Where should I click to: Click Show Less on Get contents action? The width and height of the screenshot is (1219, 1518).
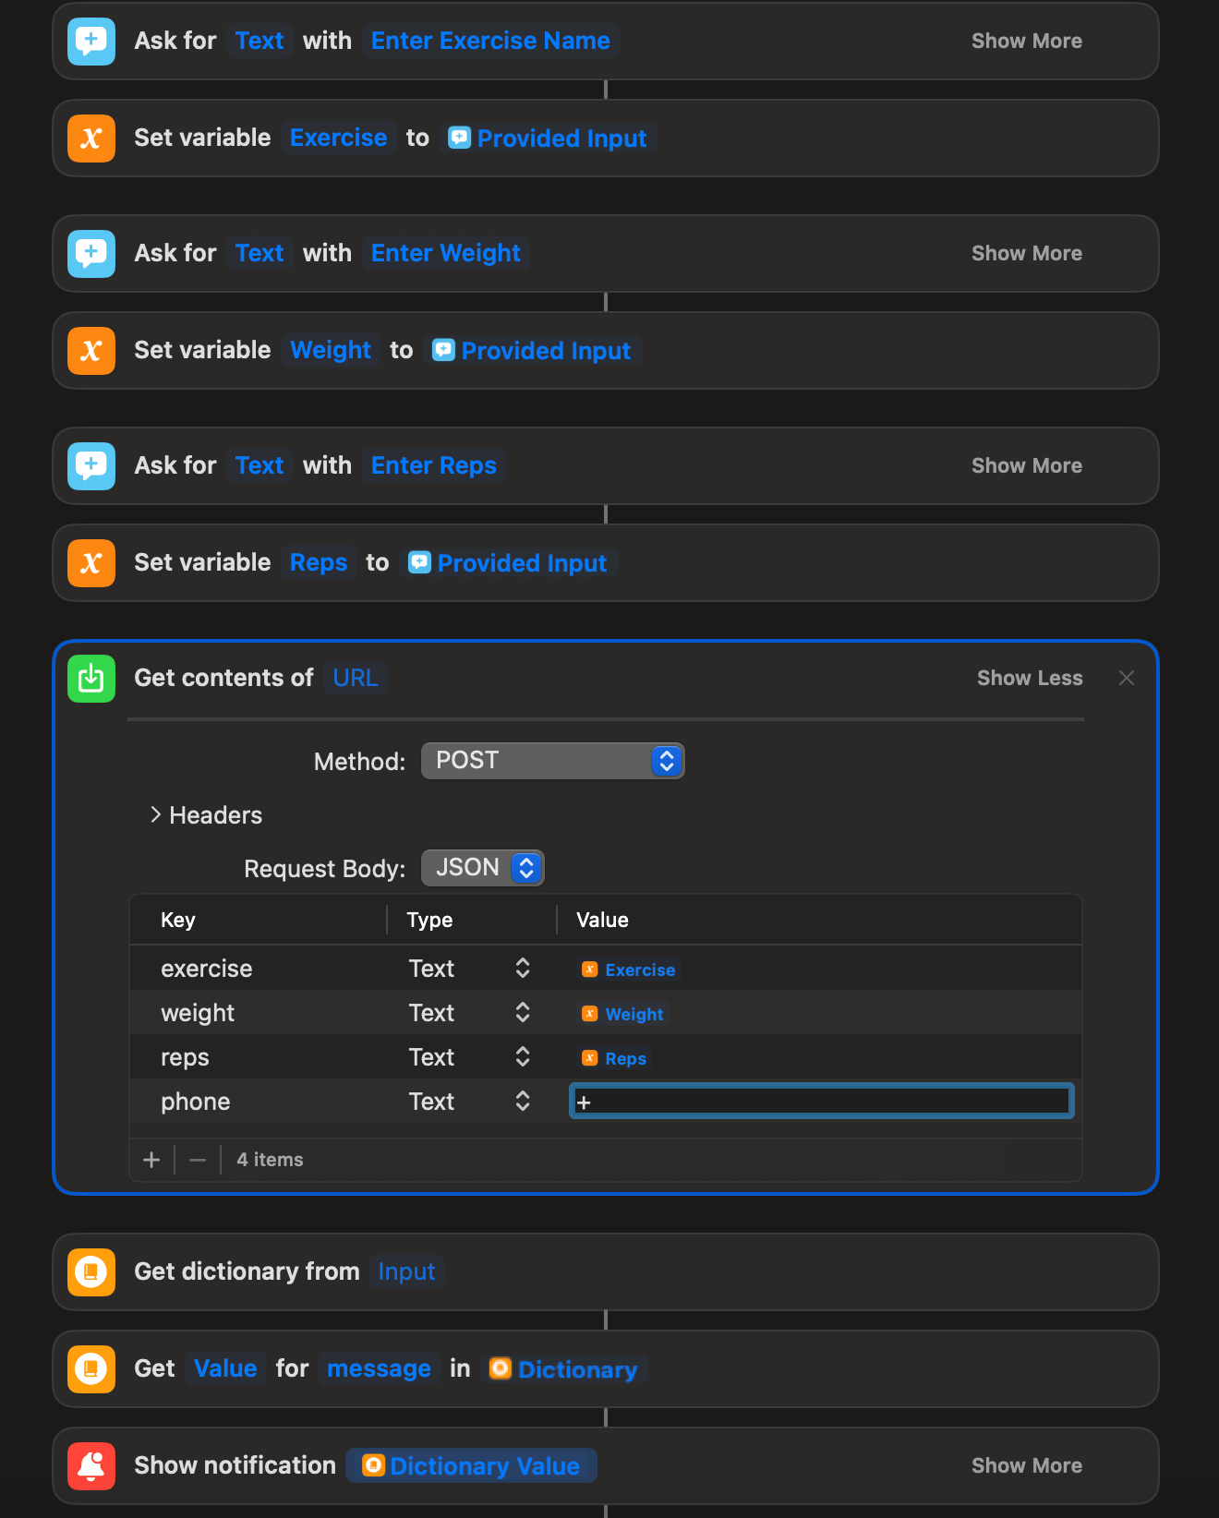pos(1029,679)
